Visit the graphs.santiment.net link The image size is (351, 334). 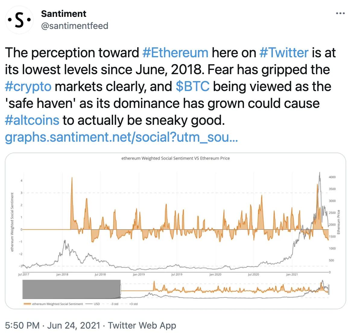122,137
